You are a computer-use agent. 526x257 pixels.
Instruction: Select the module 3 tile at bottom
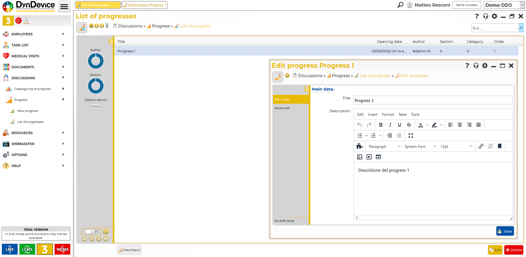pos(45,249)
